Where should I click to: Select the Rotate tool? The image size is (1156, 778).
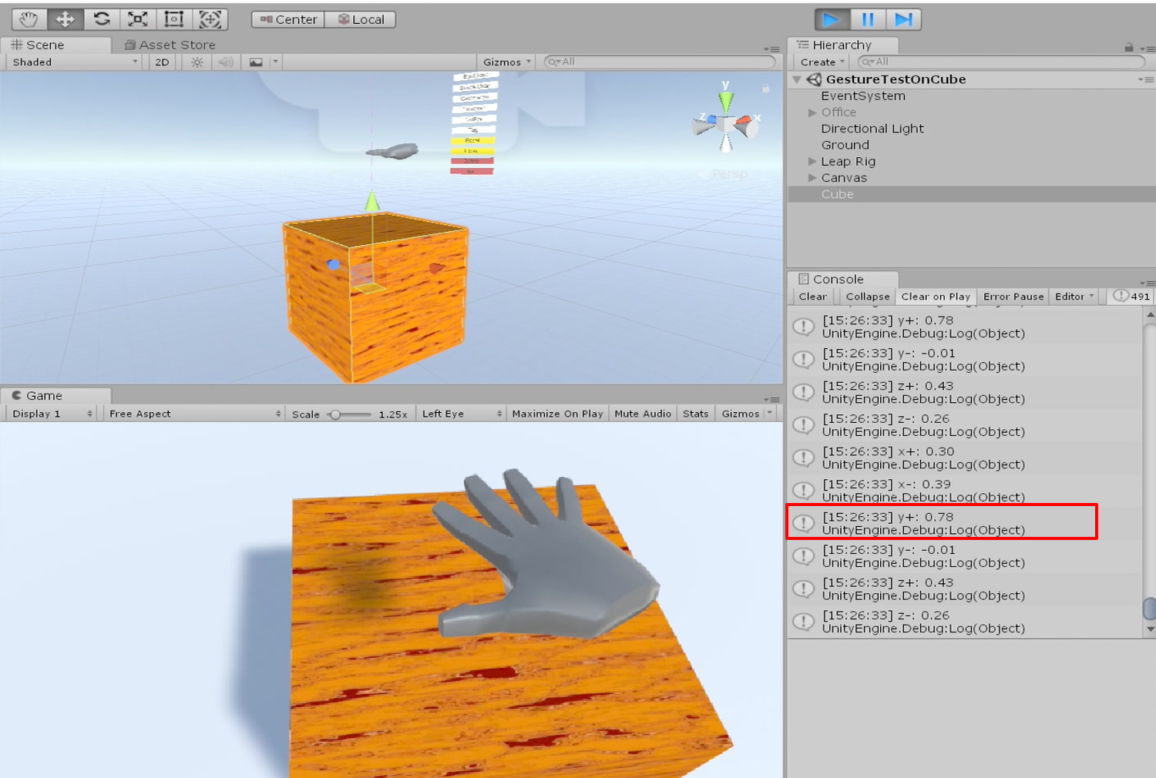(x=102, y=19)
